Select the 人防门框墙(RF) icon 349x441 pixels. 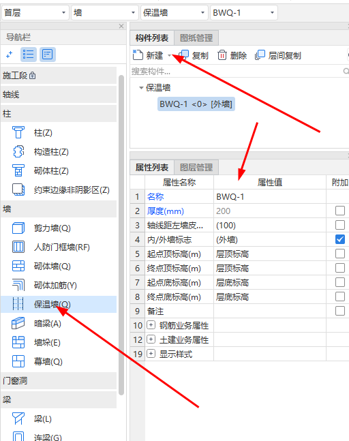pyautogui.click(x=18, y=247)
